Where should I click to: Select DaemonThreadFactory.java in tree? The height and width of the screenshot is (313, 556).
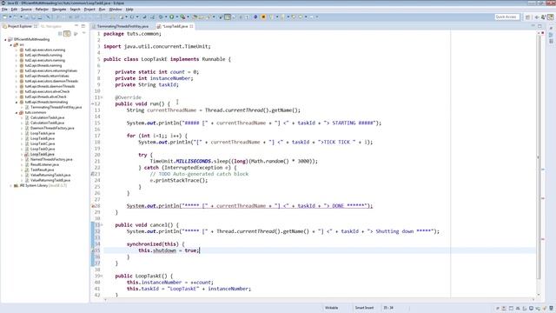click(52, 128)
